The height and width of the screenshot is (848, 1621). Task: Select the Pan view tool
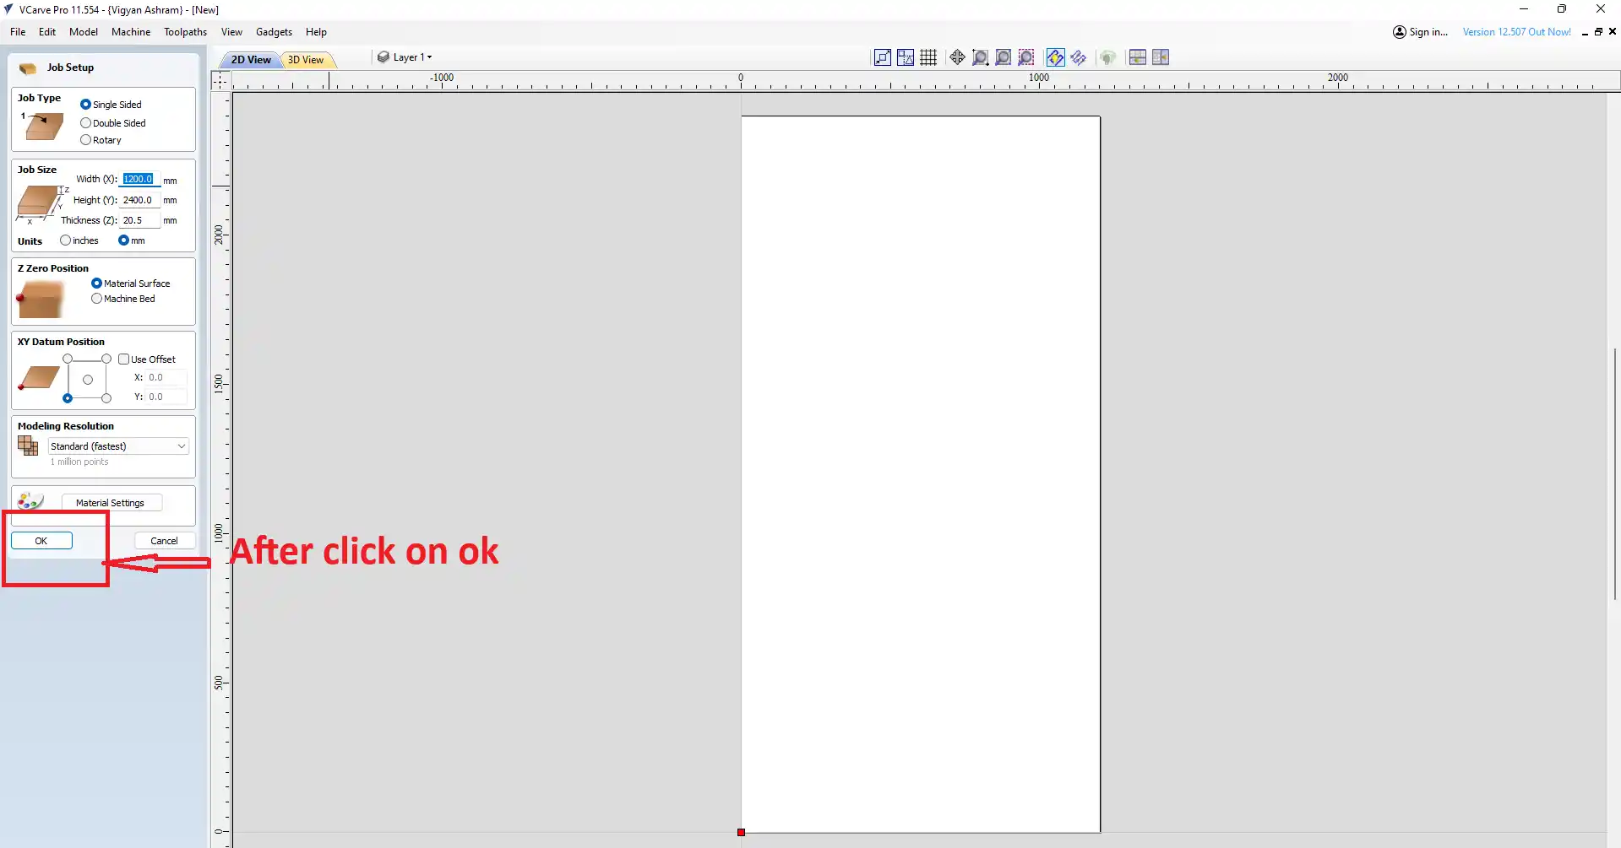(957, 57)
